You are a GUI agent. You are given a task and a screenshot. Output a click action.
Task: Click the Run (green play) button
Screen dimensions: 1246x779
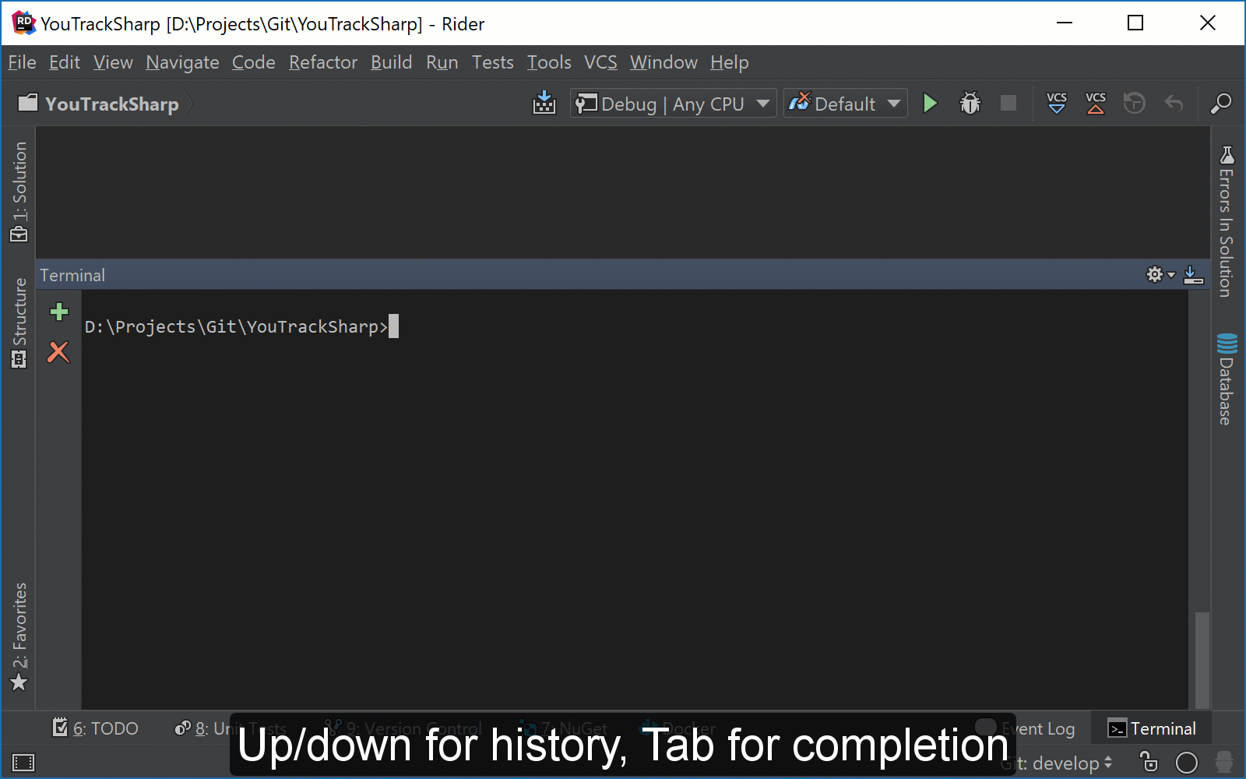[x=930, y=104]
